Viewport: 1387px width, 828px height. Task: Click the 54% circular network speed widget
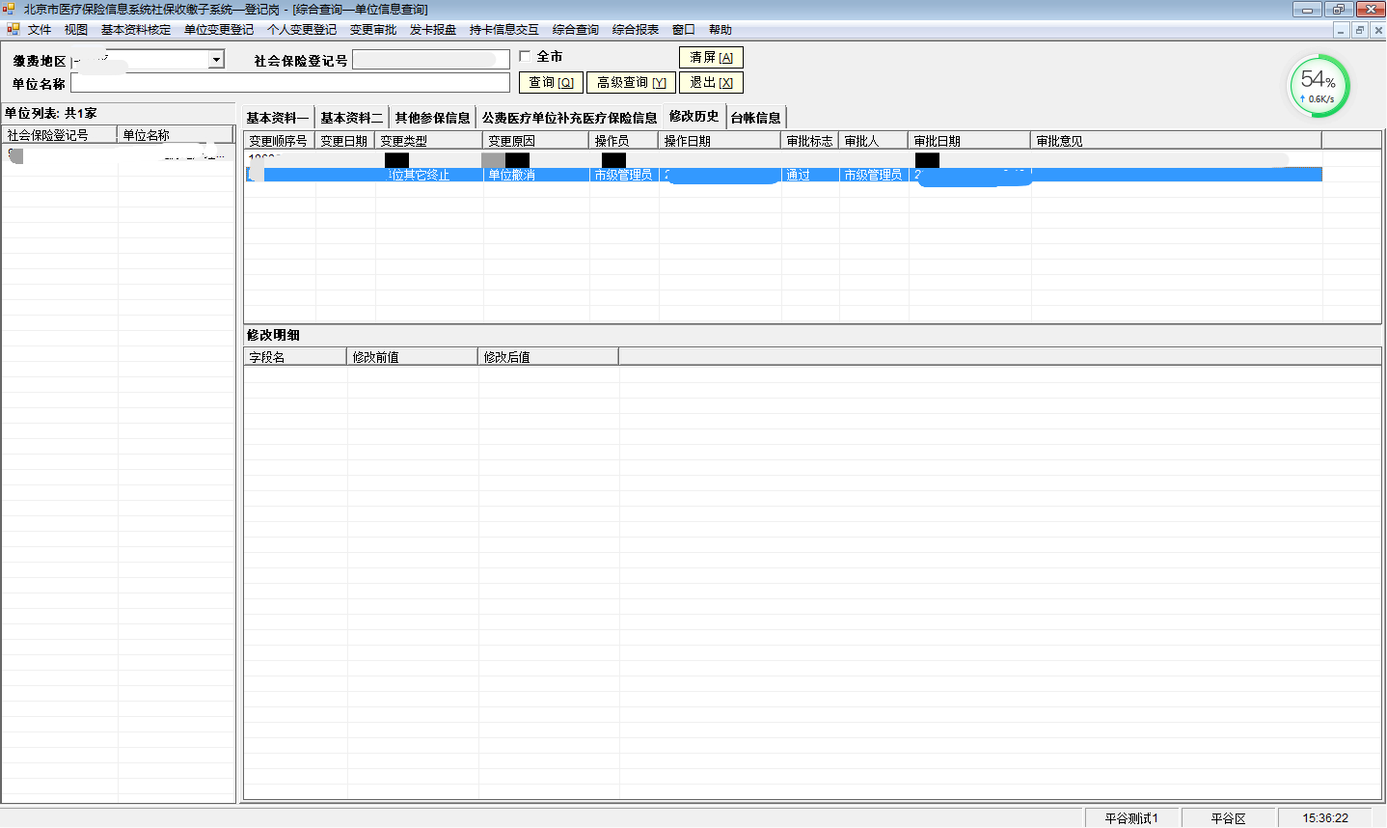[1319, 87]
